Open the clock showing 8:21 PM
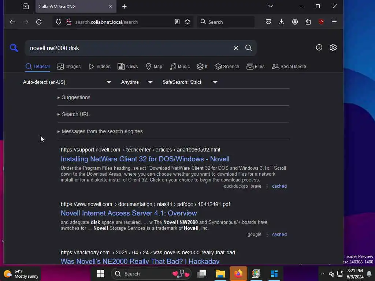375x281 pixels. coord(355,274)
